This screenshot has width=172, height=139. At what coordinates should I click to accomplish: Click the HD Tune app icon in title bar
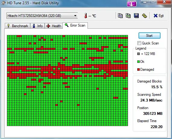point(3,3)
